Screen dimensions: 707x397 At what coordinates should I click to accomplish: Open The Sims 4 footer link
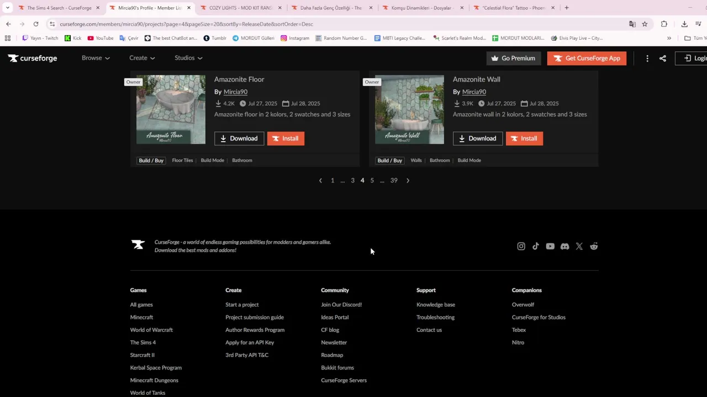point(143,342)
